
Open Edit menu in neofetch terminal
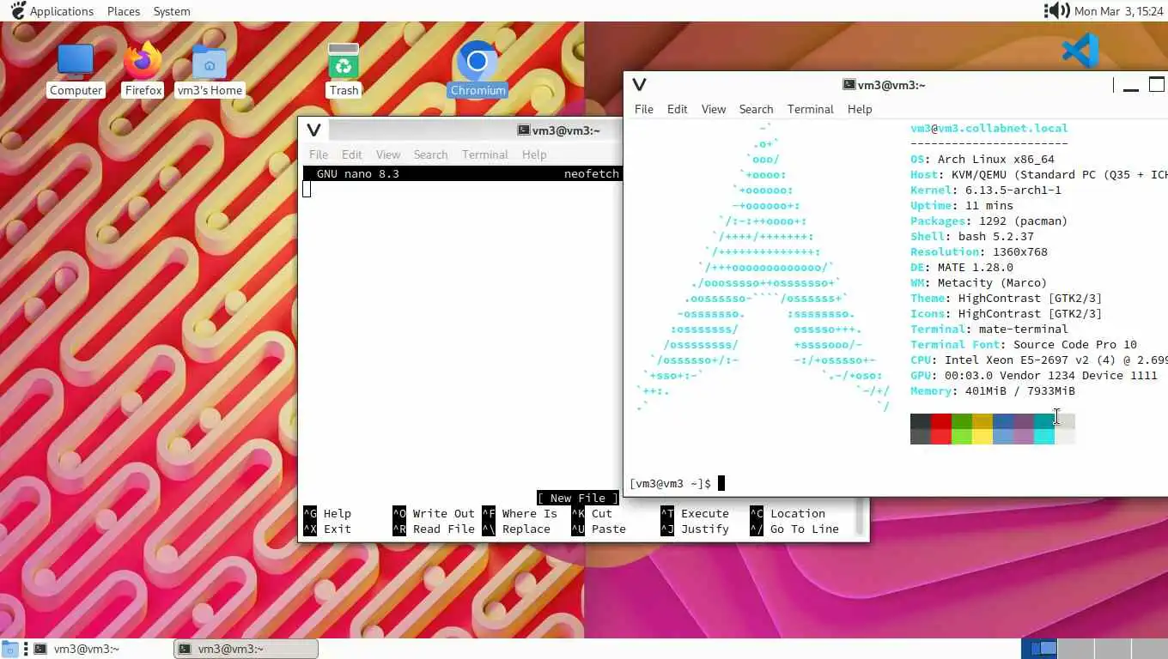[678, 109]
